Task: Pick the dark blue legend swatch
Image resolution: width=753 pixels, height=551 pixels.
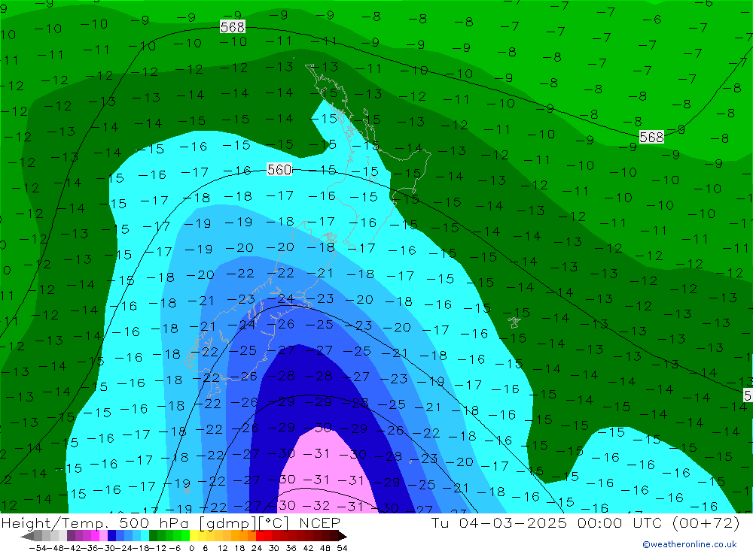Action: click(x=111, y=536)
